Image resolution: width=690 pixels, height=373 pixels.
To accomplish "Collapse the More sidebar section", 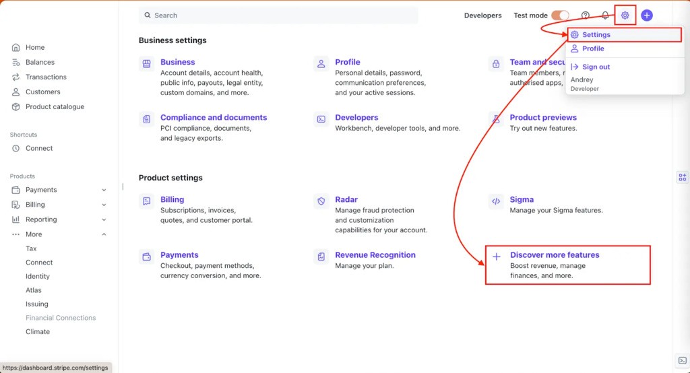I will point(104,234).
